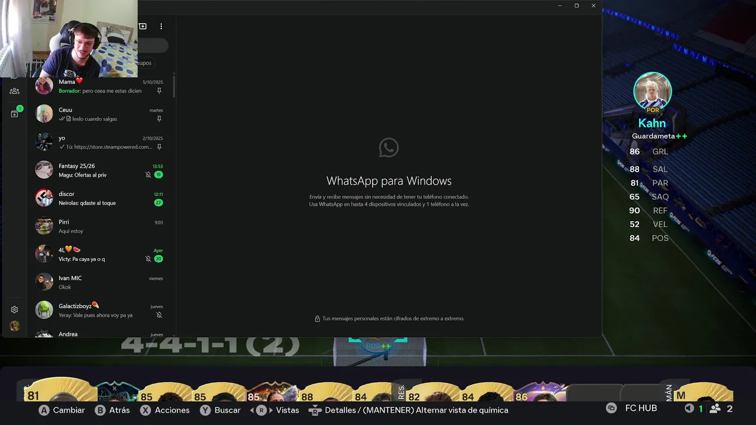Click the muted bell on Galactizboyz chat

pyautogui.click(x=159, y=315)
